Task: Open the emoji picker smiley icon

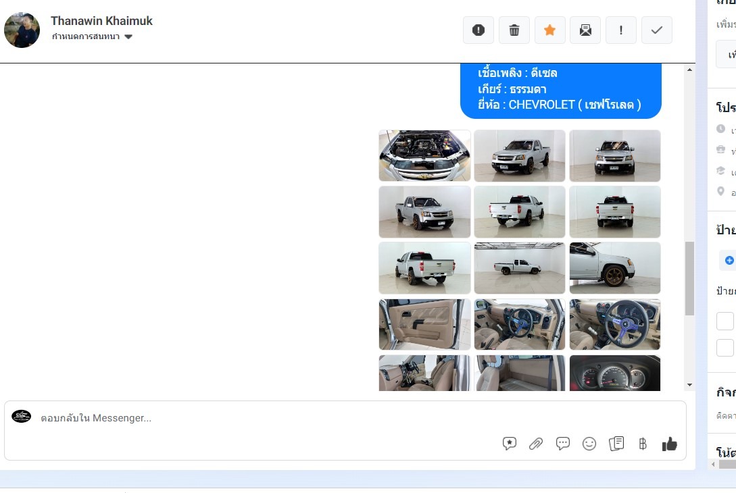Action: [x=589, y=444]
